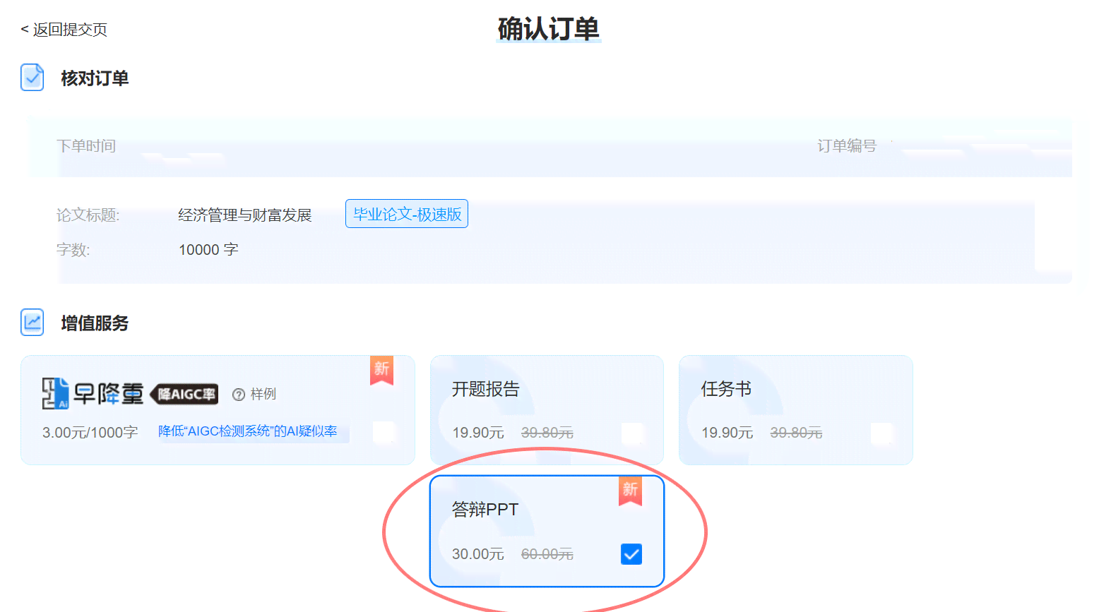The height and width of the screenshot is (612, 1111).
Task: Click the 核对订单 section heading
Action: pos(95,78)
